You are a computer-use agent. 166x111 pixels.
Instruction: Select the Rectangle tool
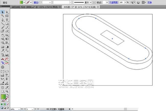7,24
